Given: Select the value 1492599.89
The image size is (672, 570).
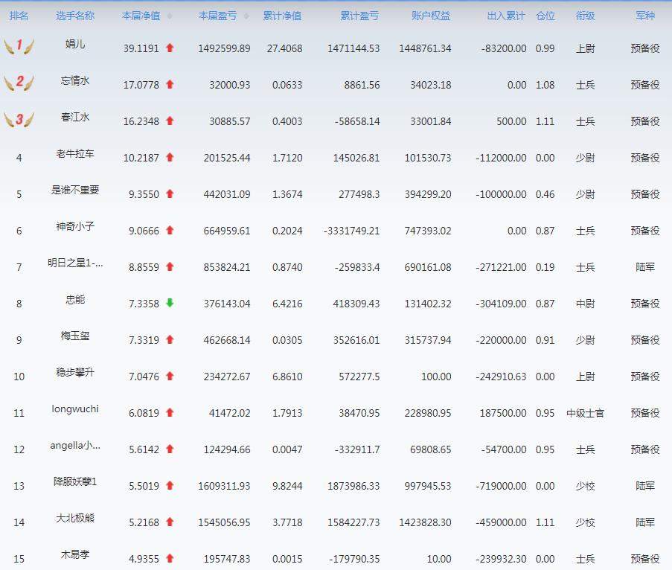Looking at the screenshot, I should (224, 48).
